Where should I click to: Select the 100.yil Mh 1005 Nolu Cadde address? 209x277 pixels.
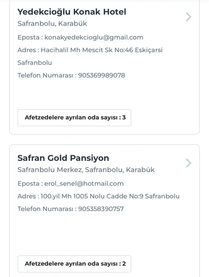tap(110, 196)
